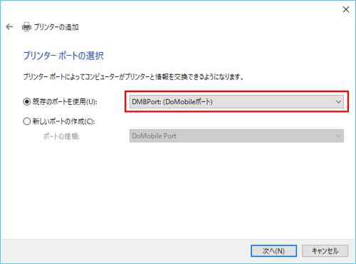Click the ポートの種類: label

(61, 136)
